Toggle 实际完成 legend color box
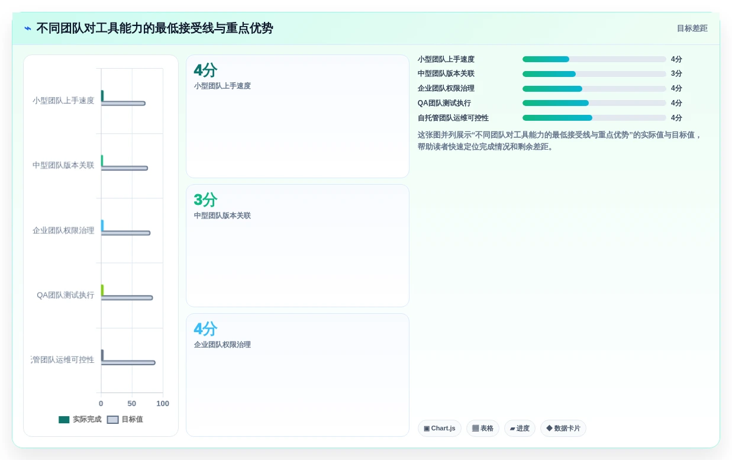 pos(64,420)
